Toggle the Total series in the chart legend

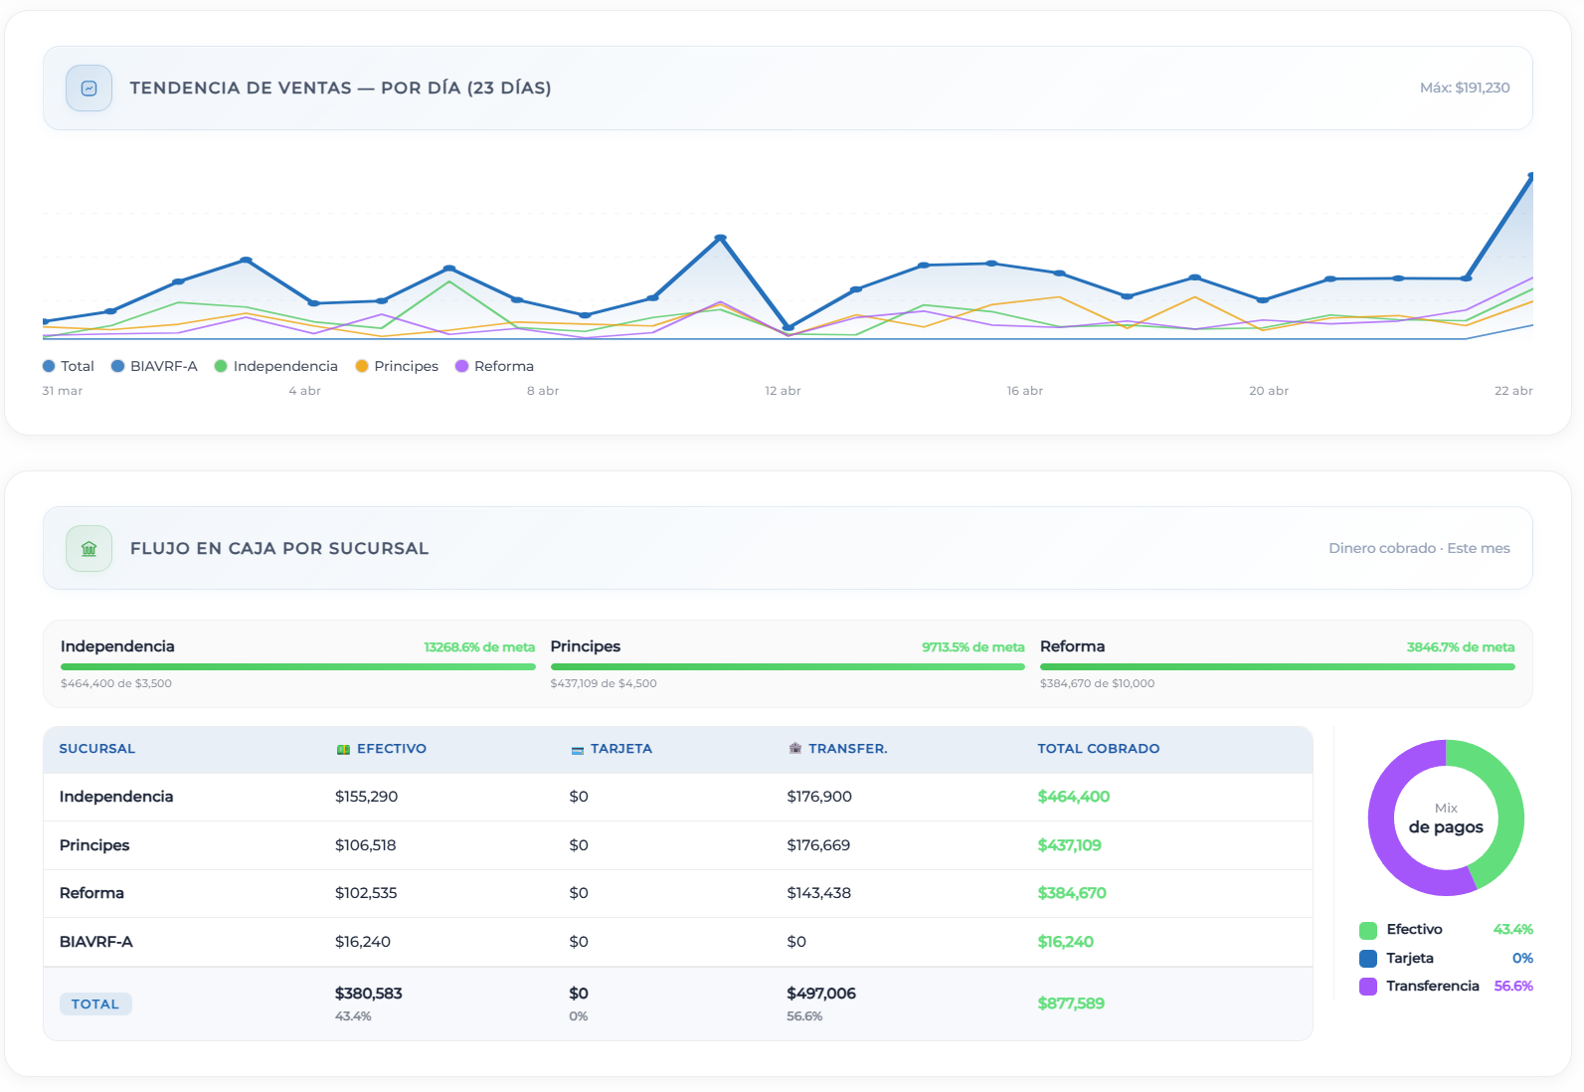pos(69,366)
